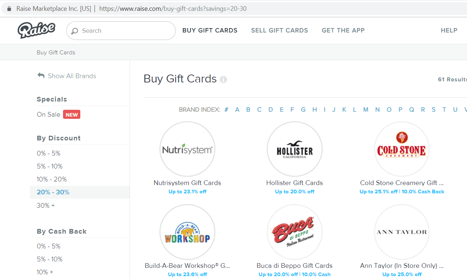Select the 0% - 5% discount filter
This screenshot has width=467, height=279.
[x=49, y=153]
